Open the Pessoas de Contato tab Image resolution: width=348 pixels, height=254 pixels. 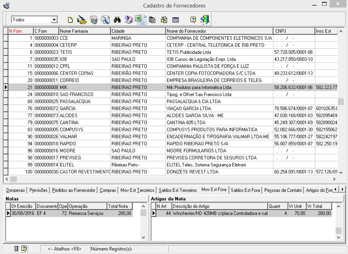coord(283,190)
